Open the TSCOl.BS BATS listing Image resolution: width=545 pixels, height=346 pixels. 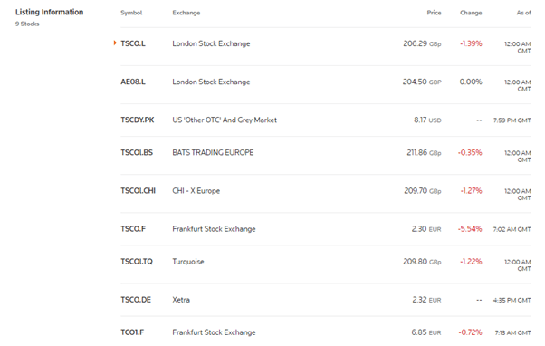tap(137, 153)
